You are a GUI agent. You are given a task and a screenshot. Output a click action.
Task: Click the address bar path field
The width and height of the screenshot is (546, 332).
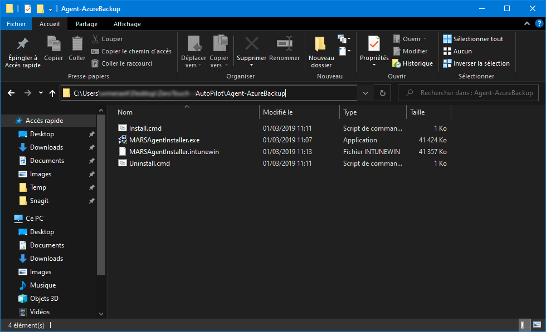pyautogui.click(x=209, y=93)
